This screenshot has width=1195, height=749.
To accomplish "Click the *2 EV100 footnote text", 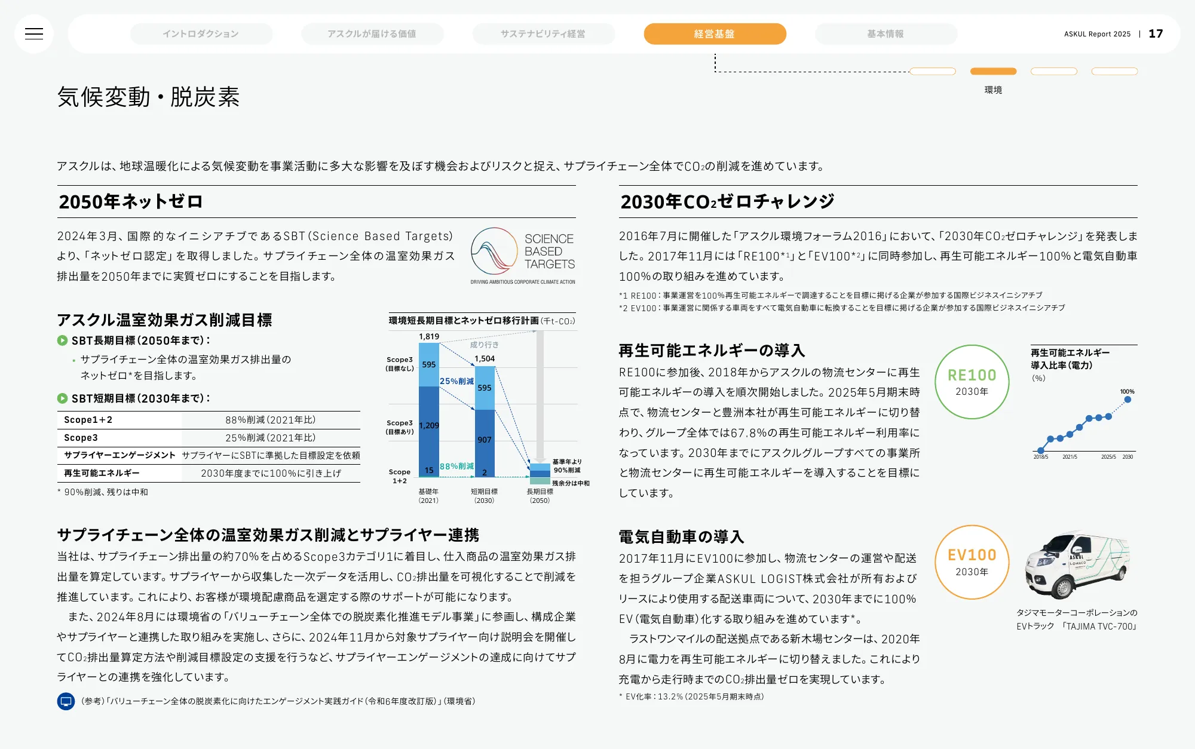I will [842, 308].
